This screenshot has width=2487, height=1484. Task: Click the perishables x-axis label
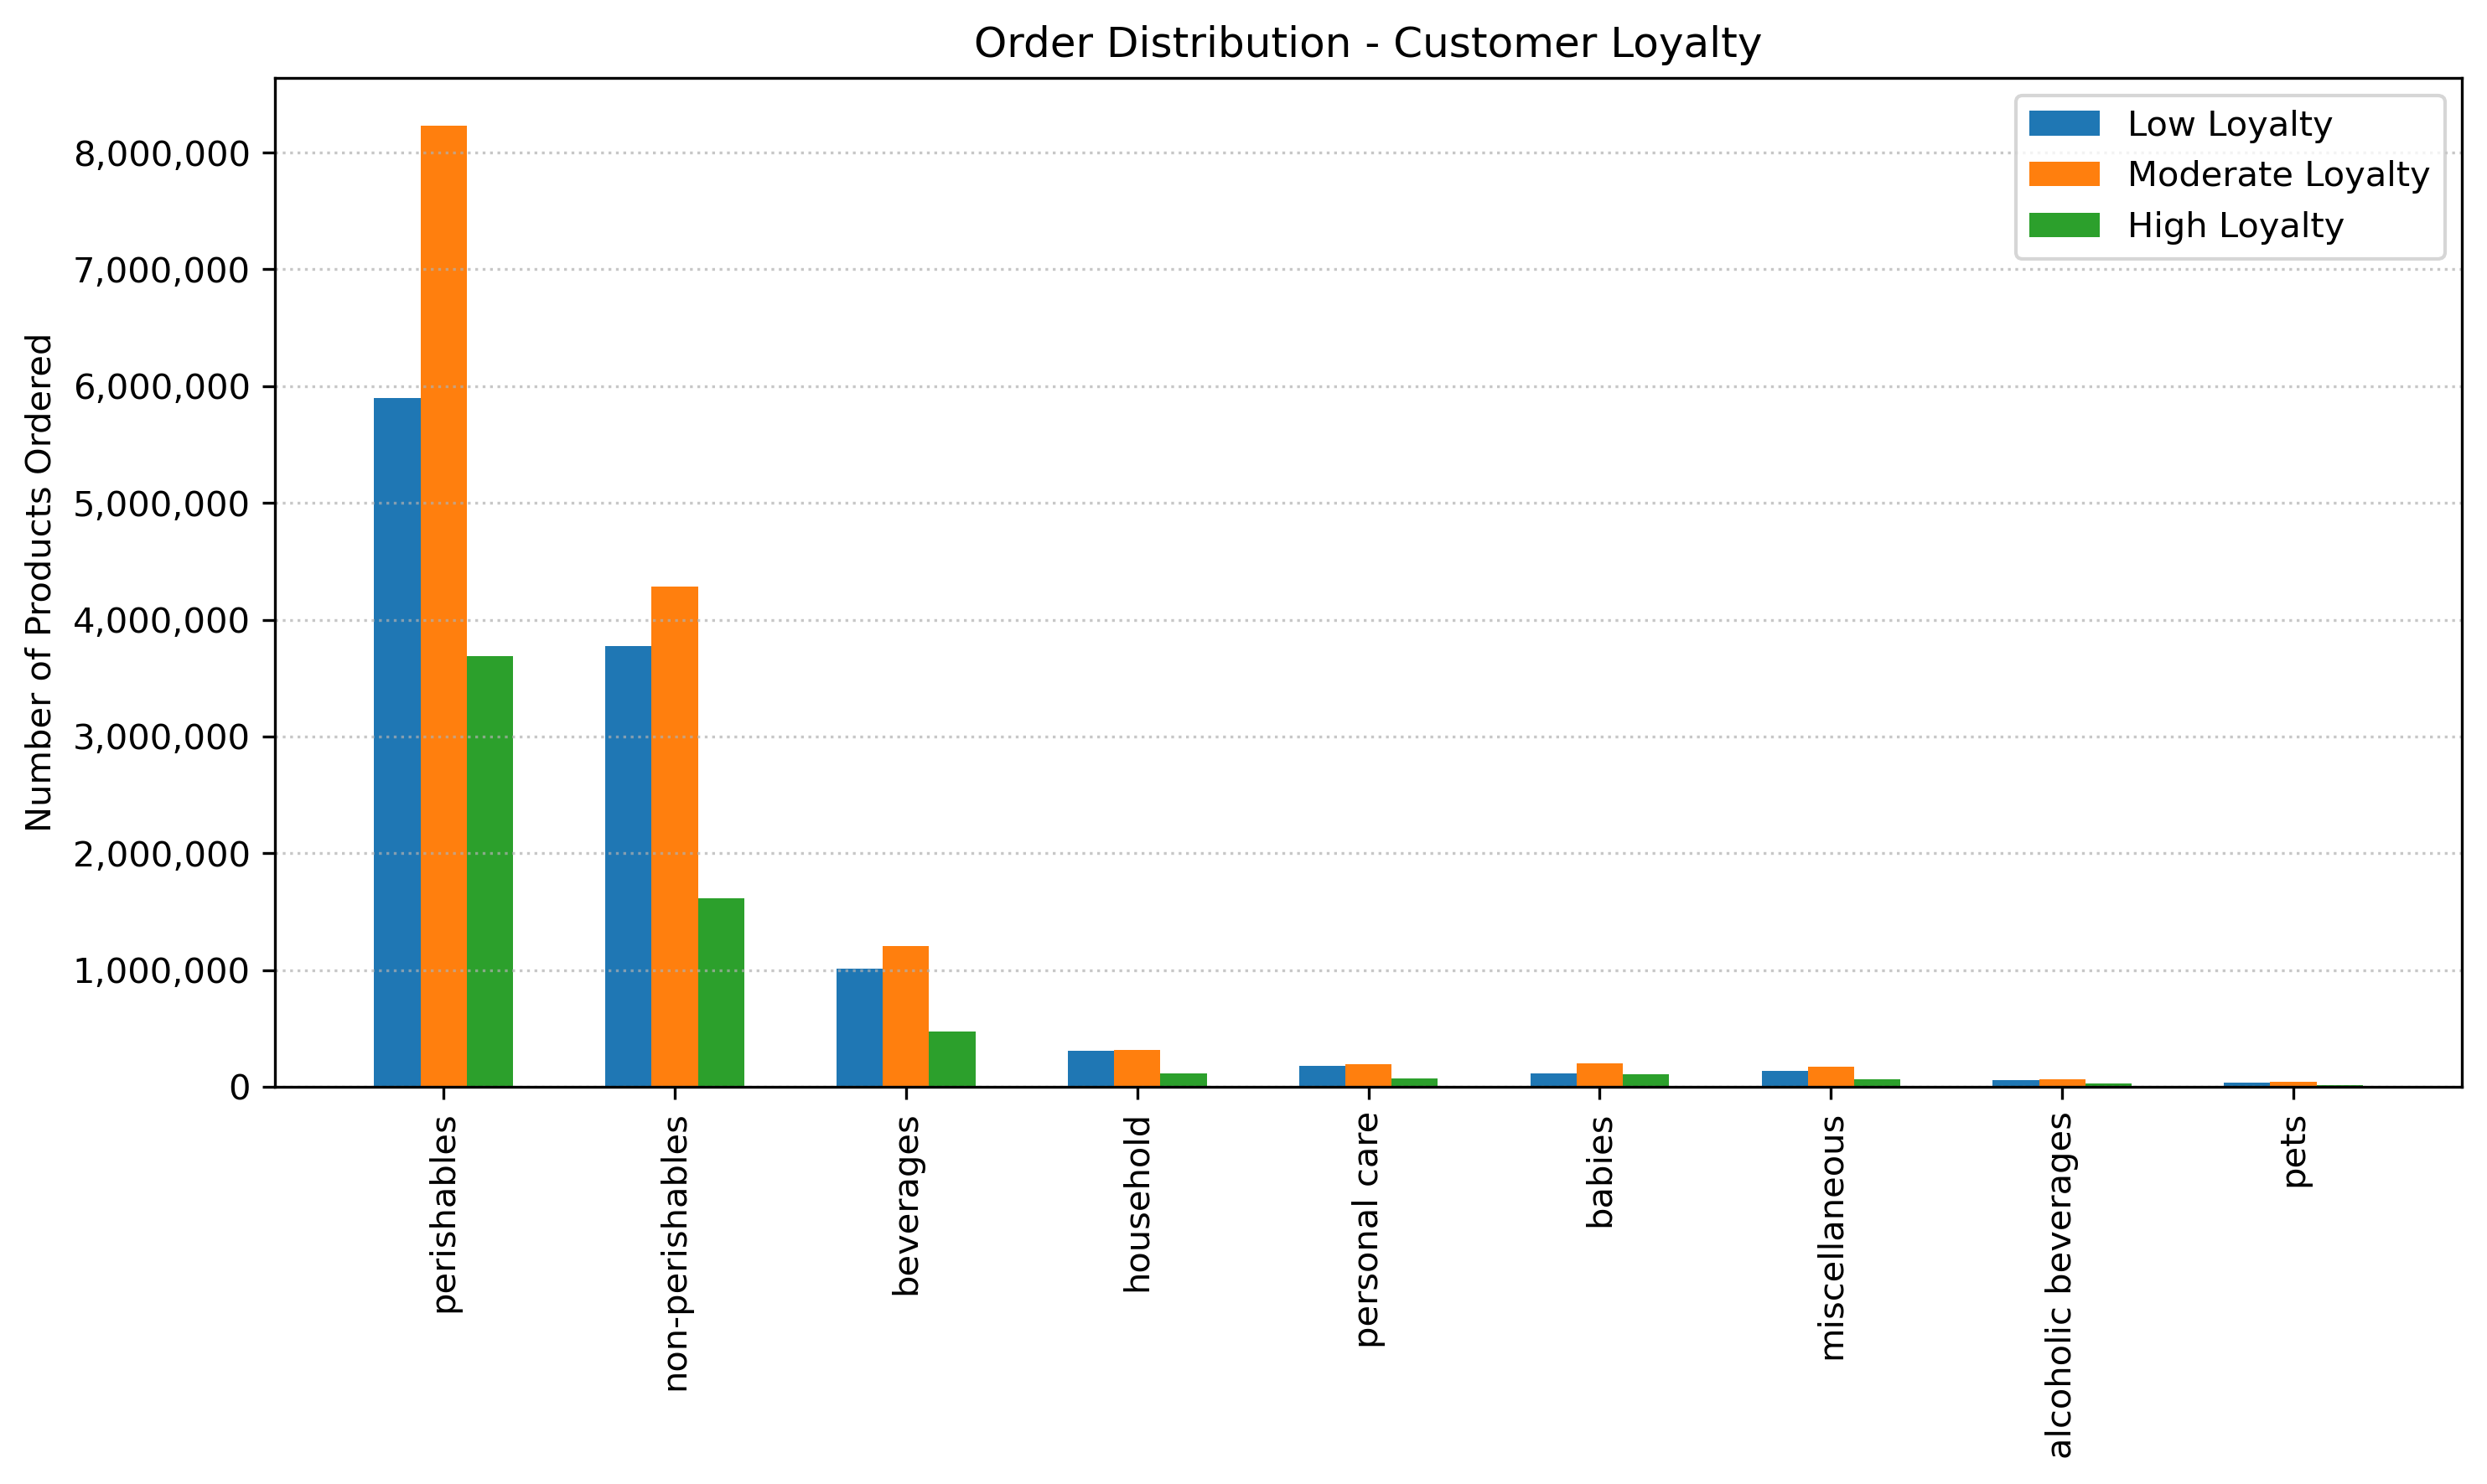point(445,1215)
